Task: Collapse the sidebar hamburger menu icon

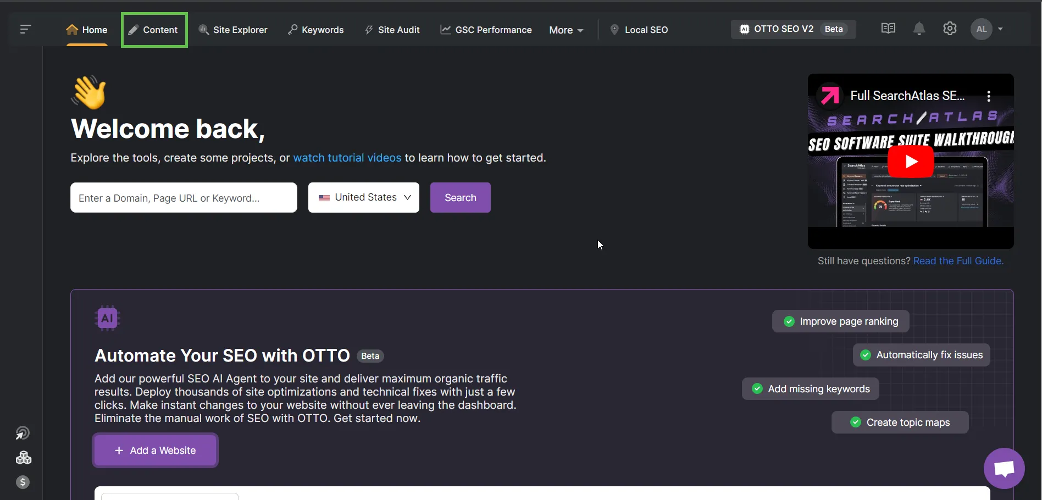Action: coord(25,29)
